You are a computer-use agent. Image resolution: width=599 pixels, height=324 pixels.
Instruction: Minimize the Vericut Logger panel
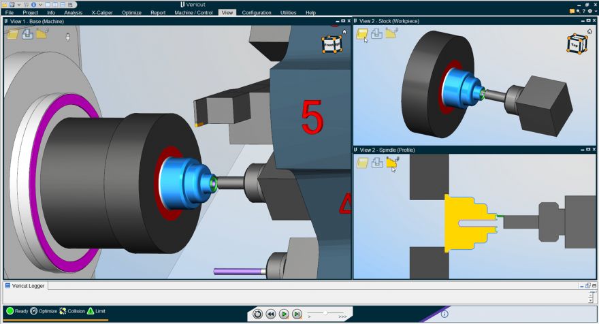(581, 286)
